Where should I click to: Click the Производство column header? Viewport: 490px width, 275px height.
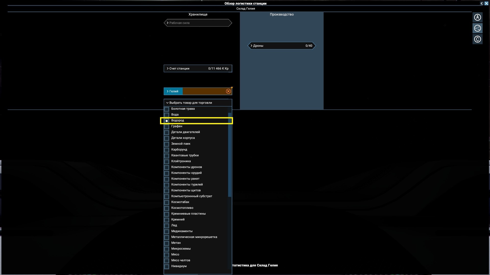pyautogui.click(x=282, y=15)
